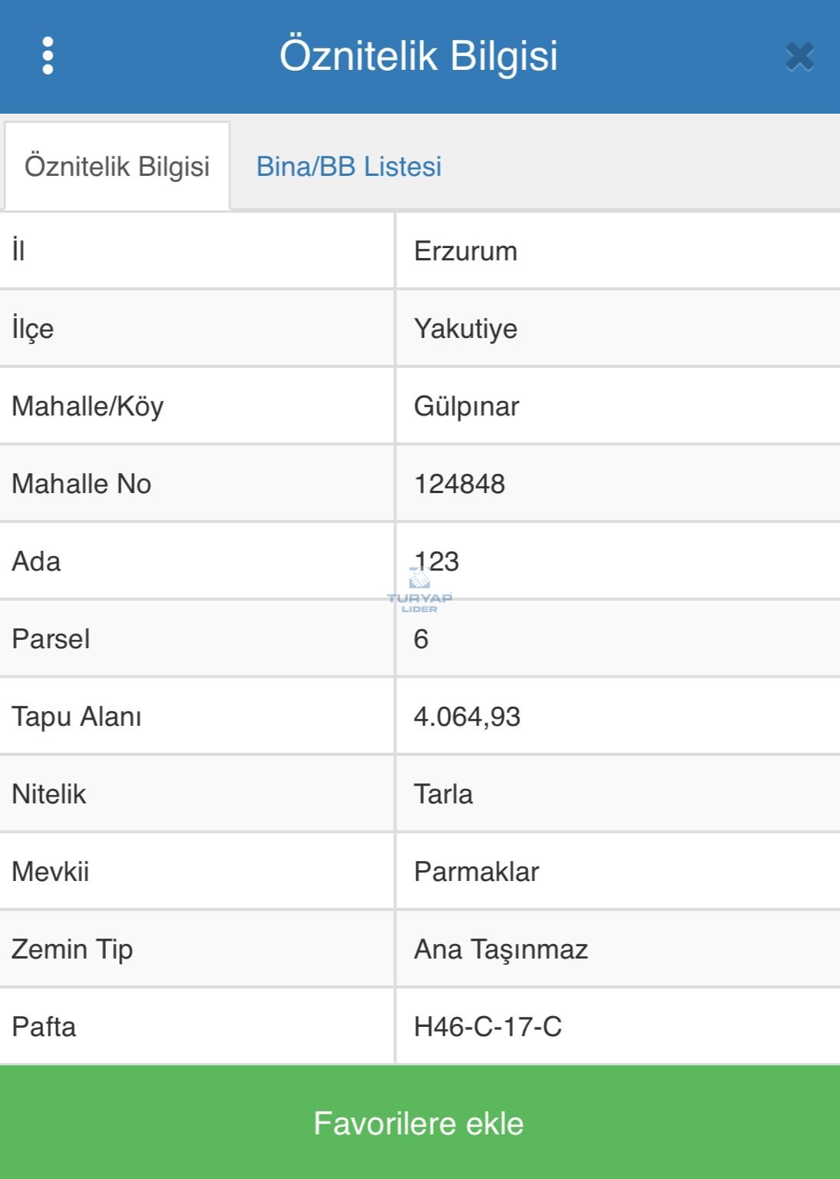Click the header title Öznitelik Bilgisi
Screen dimensions: 840x1179
418,56
